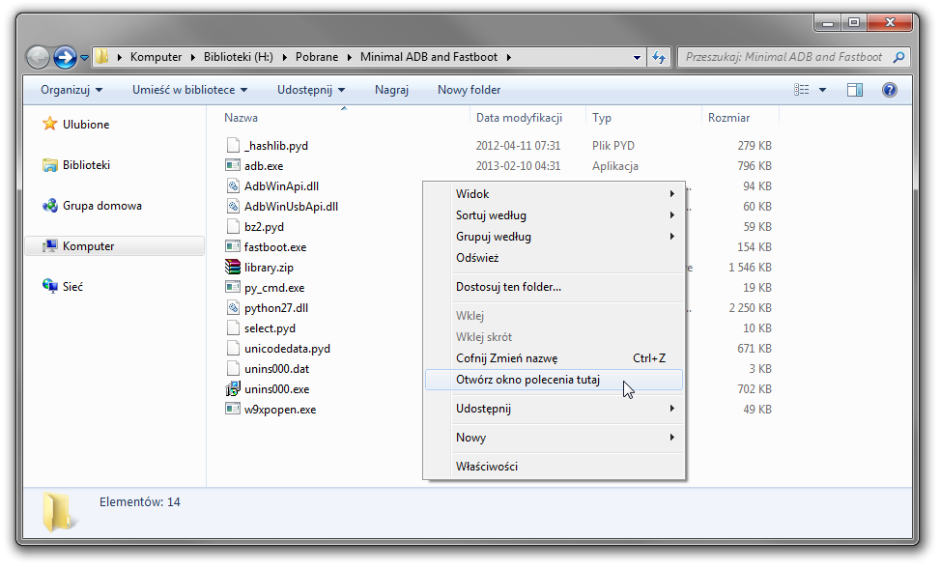The image size is (940, 569).
Task: Click the Nagraj toolbar button
Action: pos(391,90)
